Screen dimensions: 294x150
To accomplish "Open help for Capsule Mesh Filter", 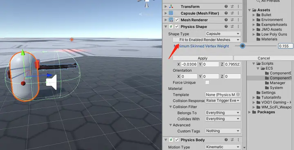I will coord(226,13).
